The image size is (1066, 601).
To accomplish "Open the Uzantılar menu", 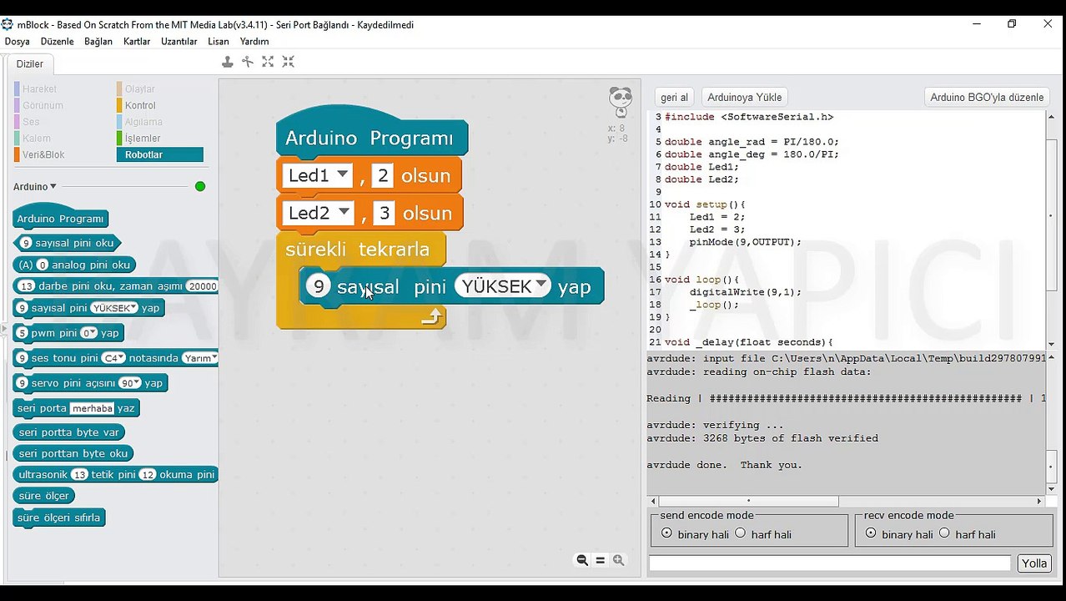I will tap(179, 41).
